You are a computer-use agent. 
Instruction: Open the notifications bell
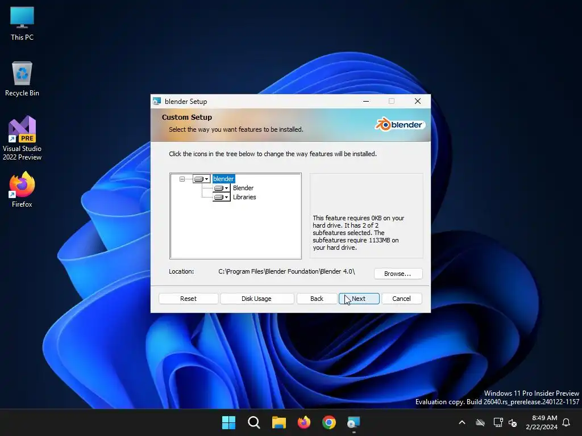[567, 422]
